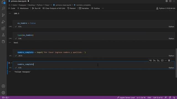Select Clase 1 in breadcrumb
This screenshot has width=177, height=99.
point(48,5)
